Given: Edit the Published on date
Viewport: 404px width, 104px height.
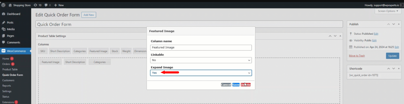Looking at the screenshot, I should tap(397, 47).
